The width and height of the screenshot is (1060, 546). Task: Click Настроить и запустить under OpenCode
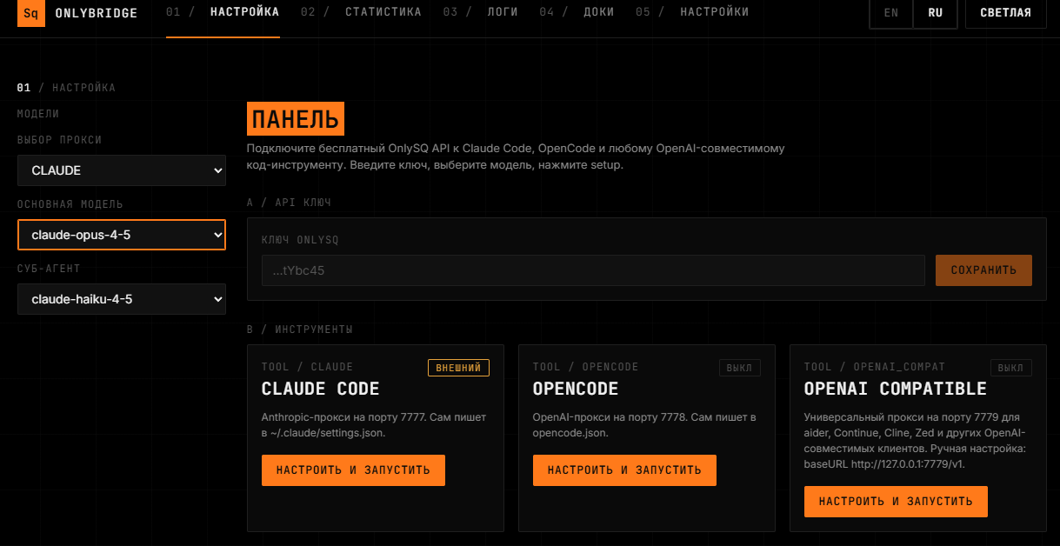point(624,470)
